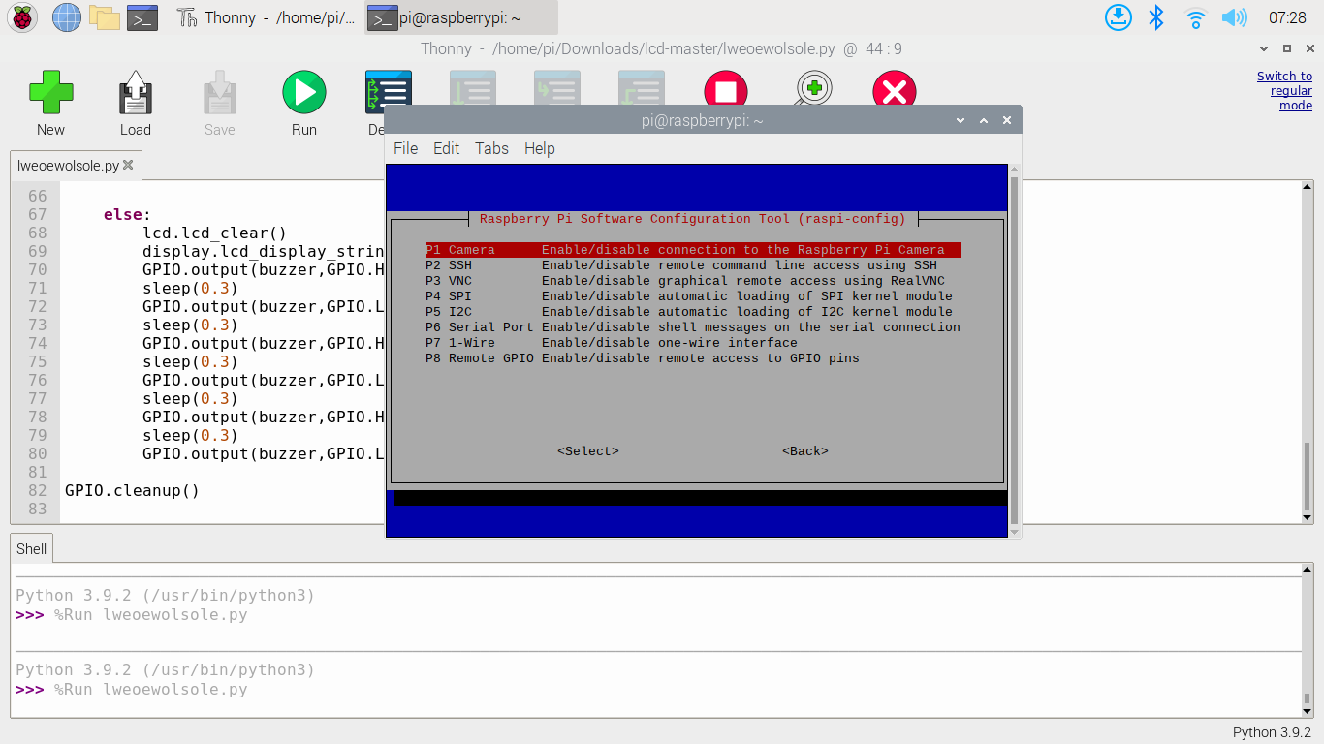The image size is (1324, 744).
Task: Select the P1 Camera option
Action: 693,250
